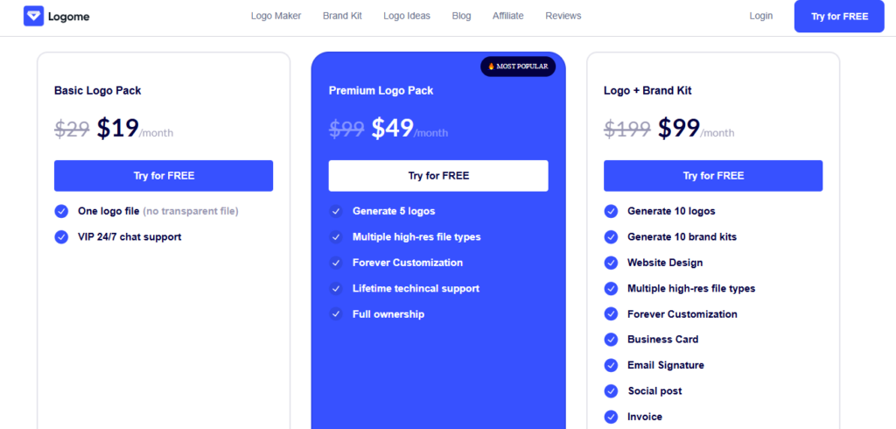Open Reviews from the top navigation

pos(563,16)
